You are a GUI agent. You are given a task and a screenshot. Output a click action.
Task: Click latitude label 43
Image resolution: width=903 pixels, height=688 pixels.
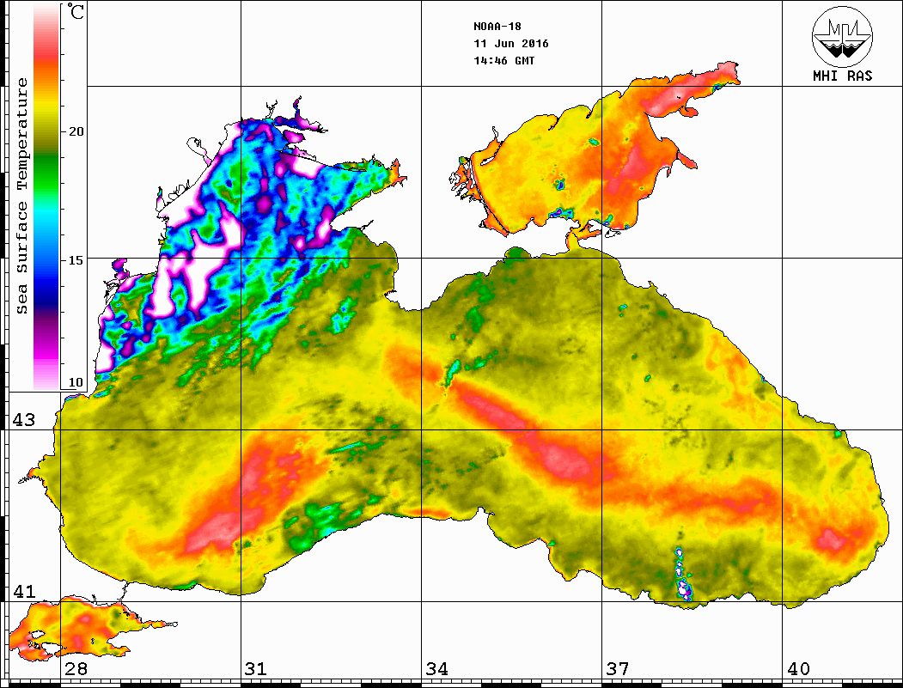(x=24, y=420)
